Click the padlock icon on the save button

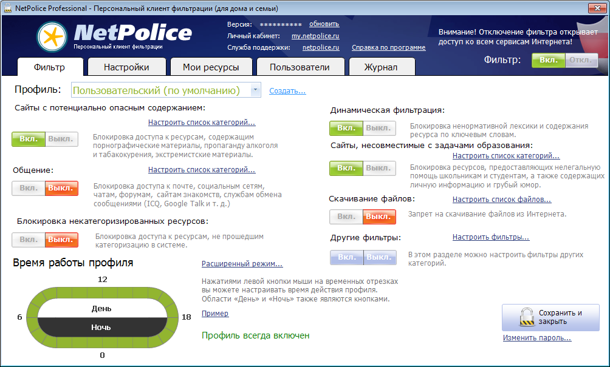coord(527,317)
